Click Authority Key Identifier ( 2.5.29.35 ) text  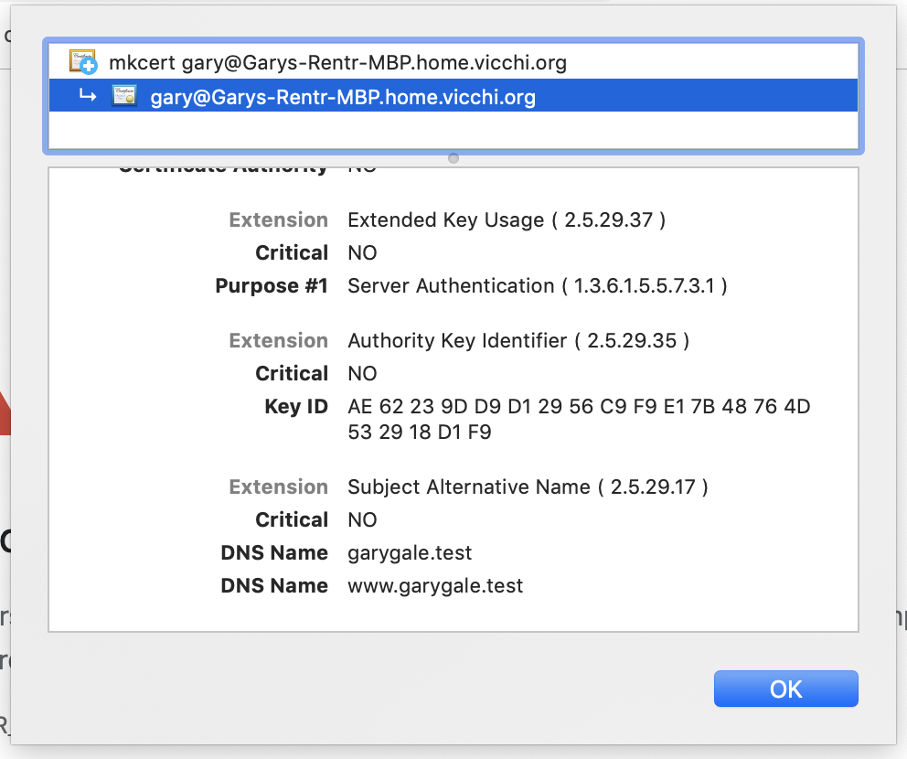tap(518, 341)
